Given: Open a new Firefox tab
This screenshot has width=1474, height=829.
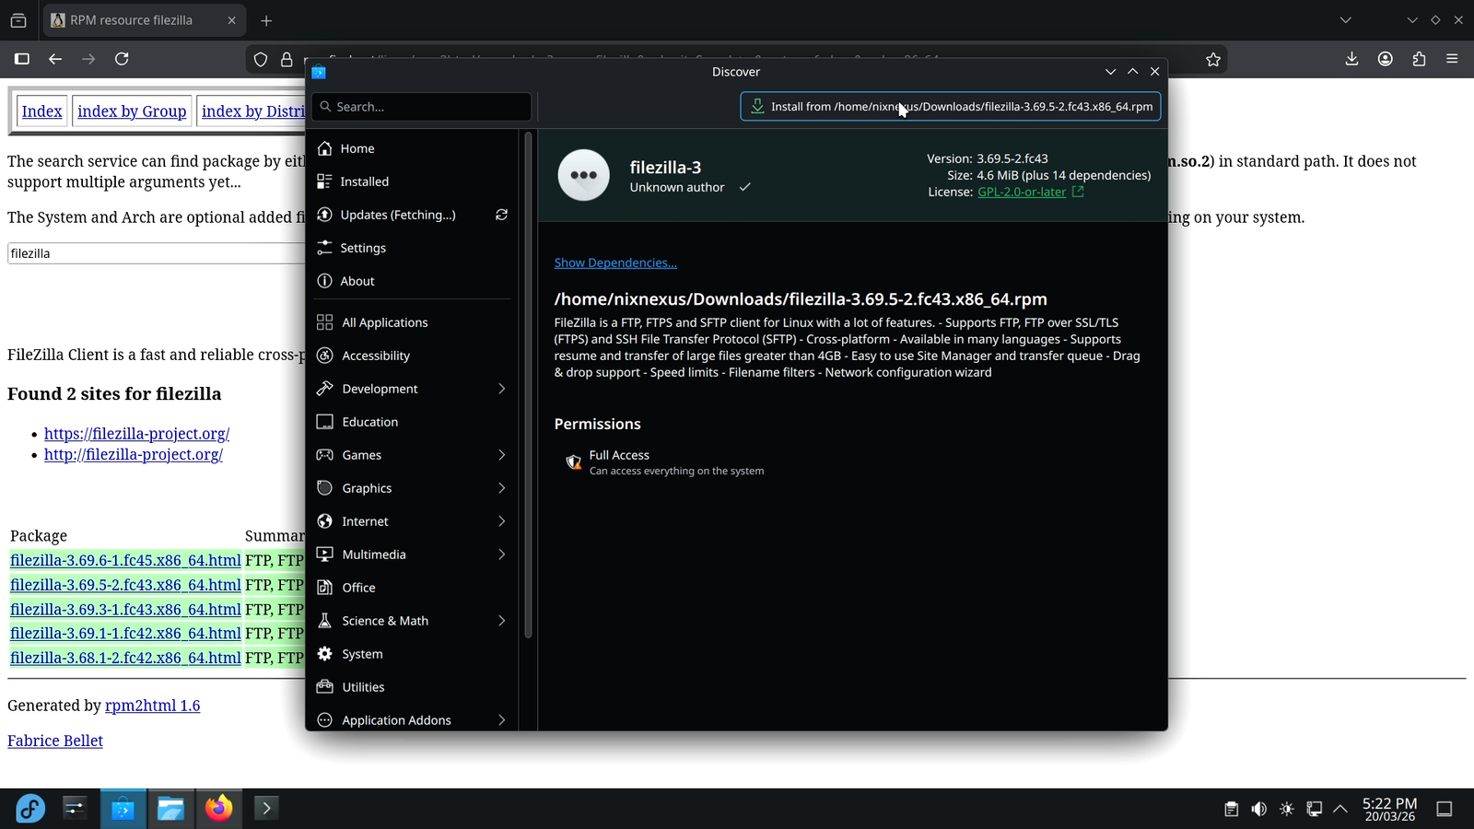Looking at the screenshot, I should point(266,20).
